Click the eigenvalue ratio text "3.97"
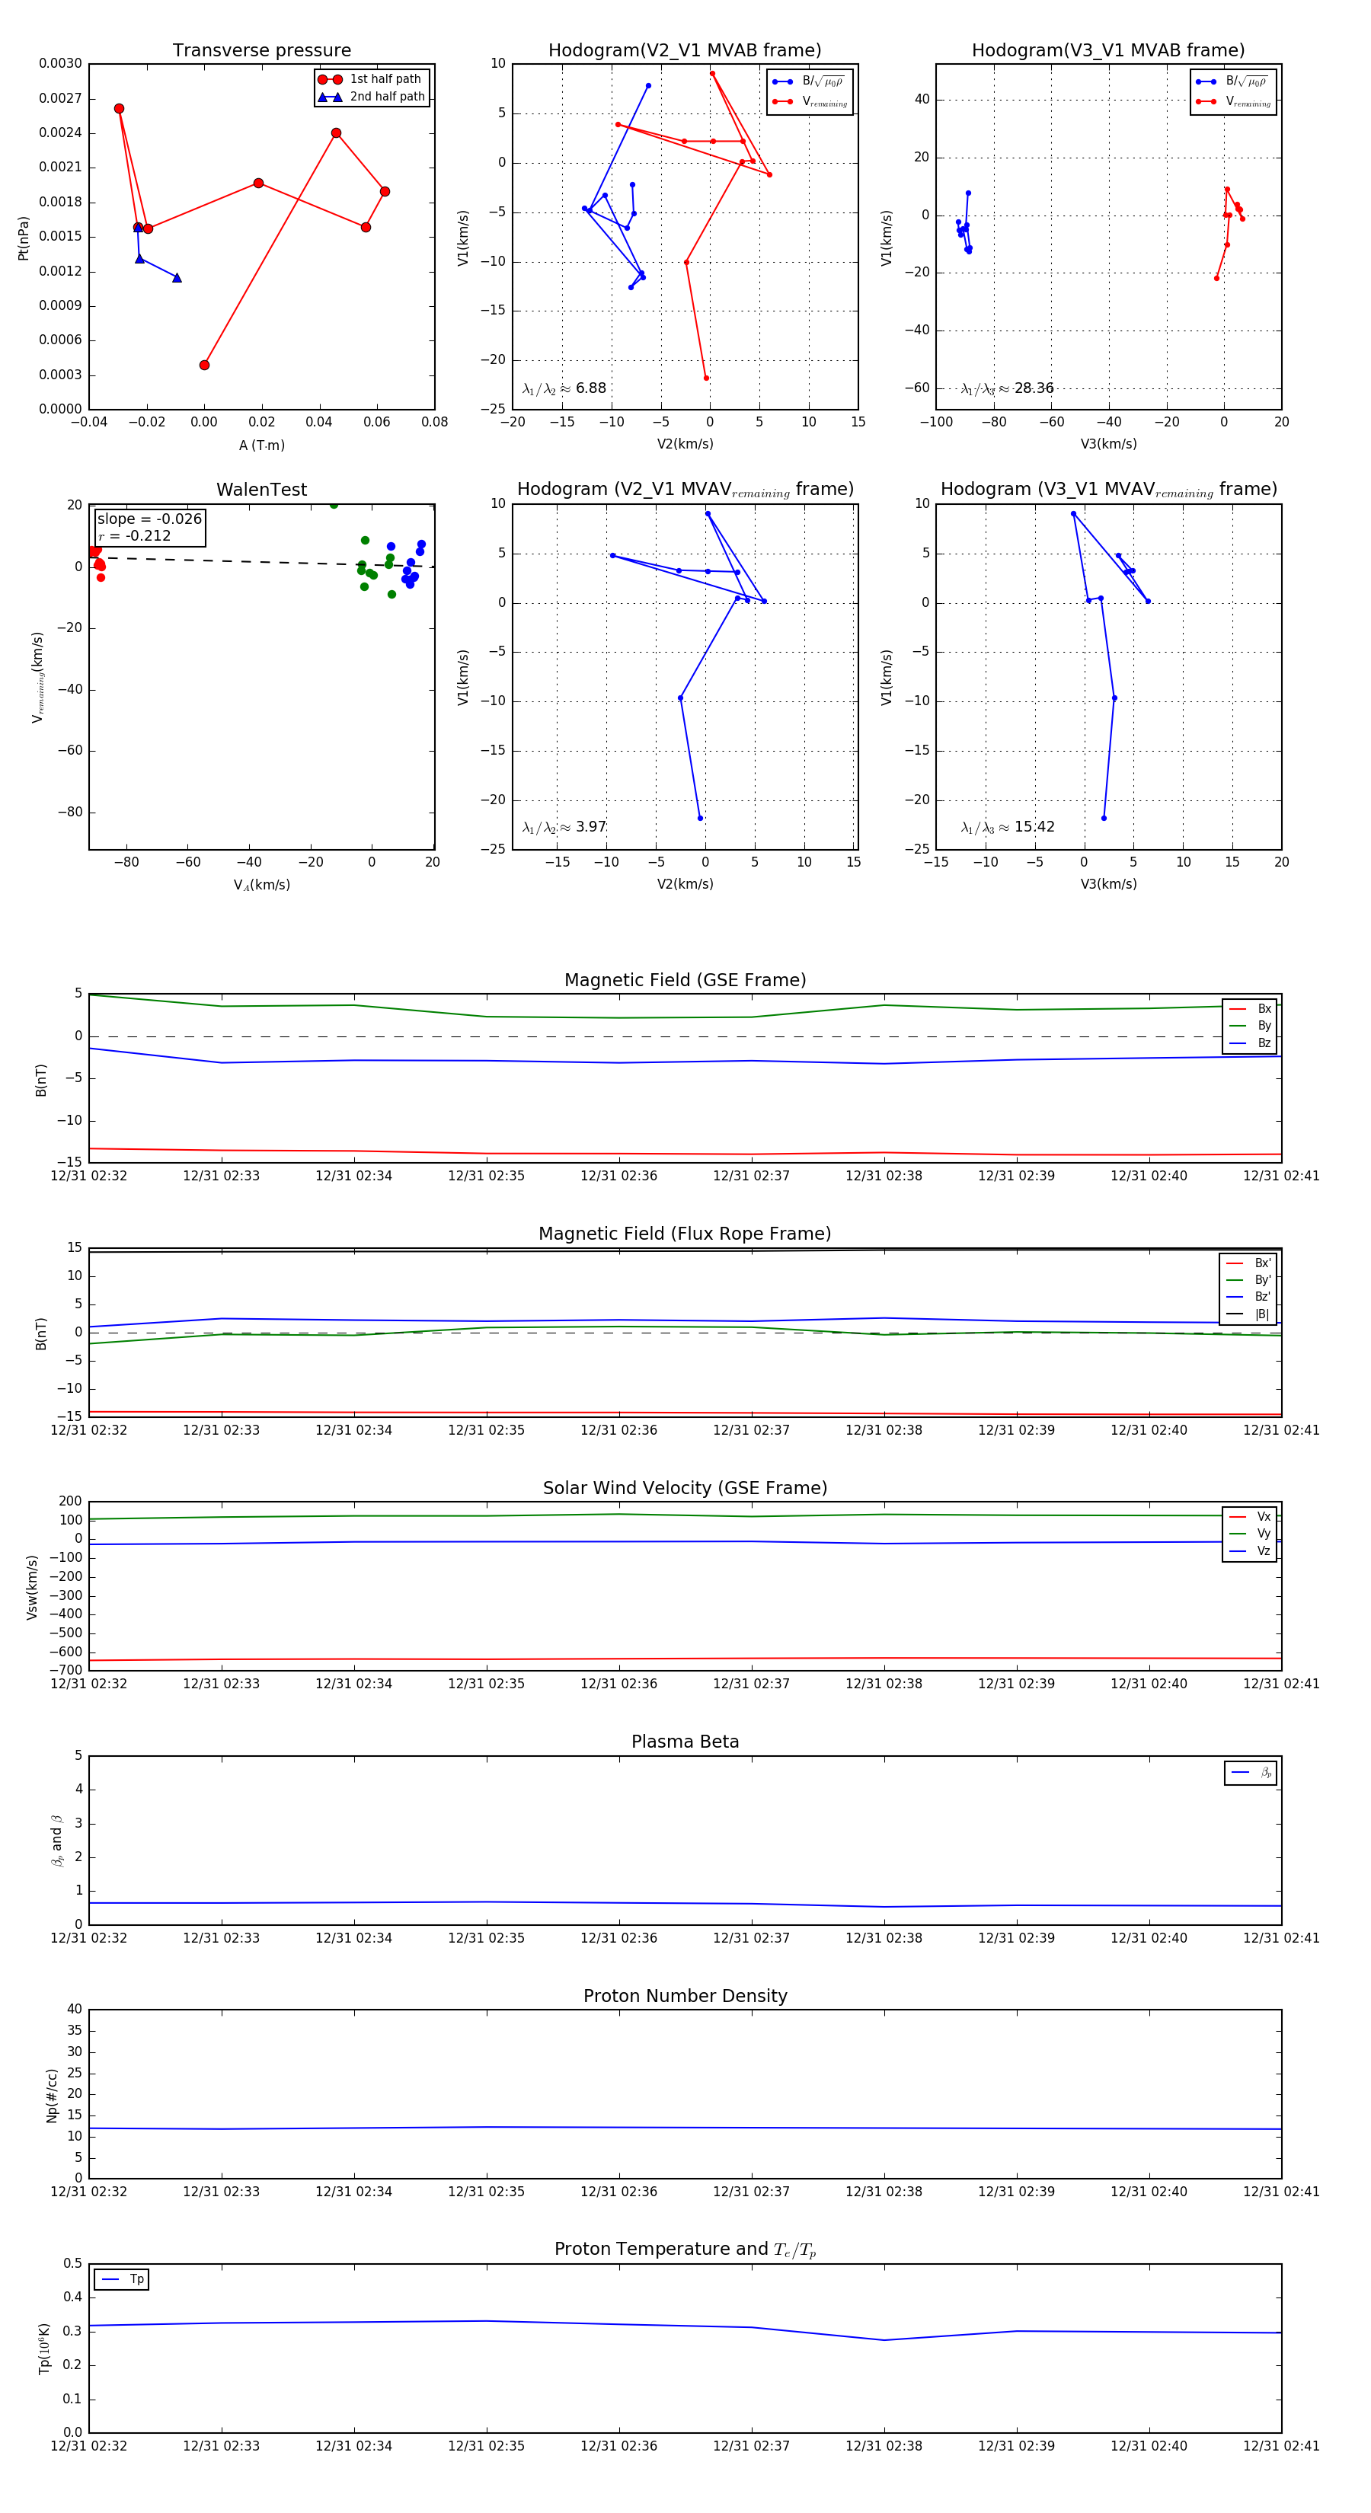The image size is (1371, 2513). (x=590, y=827)
